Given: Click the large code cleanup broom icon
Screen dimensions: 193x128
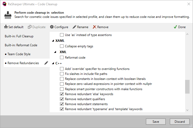Looking at the screenshot, I should click(x=8, y=15).
